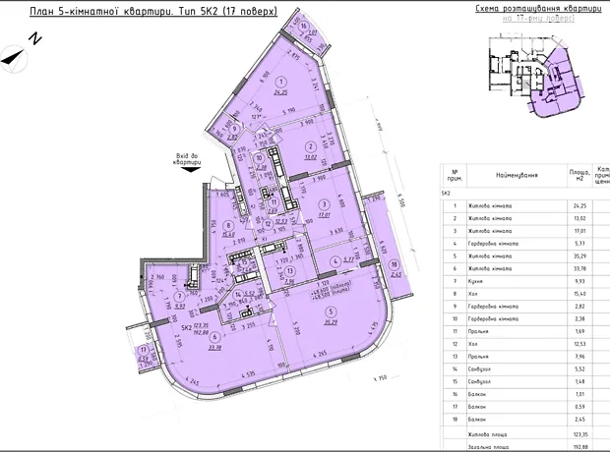Select 'Пральня' in table row 11
This screenshot has width=610, height=452.
tap(478, 331)
